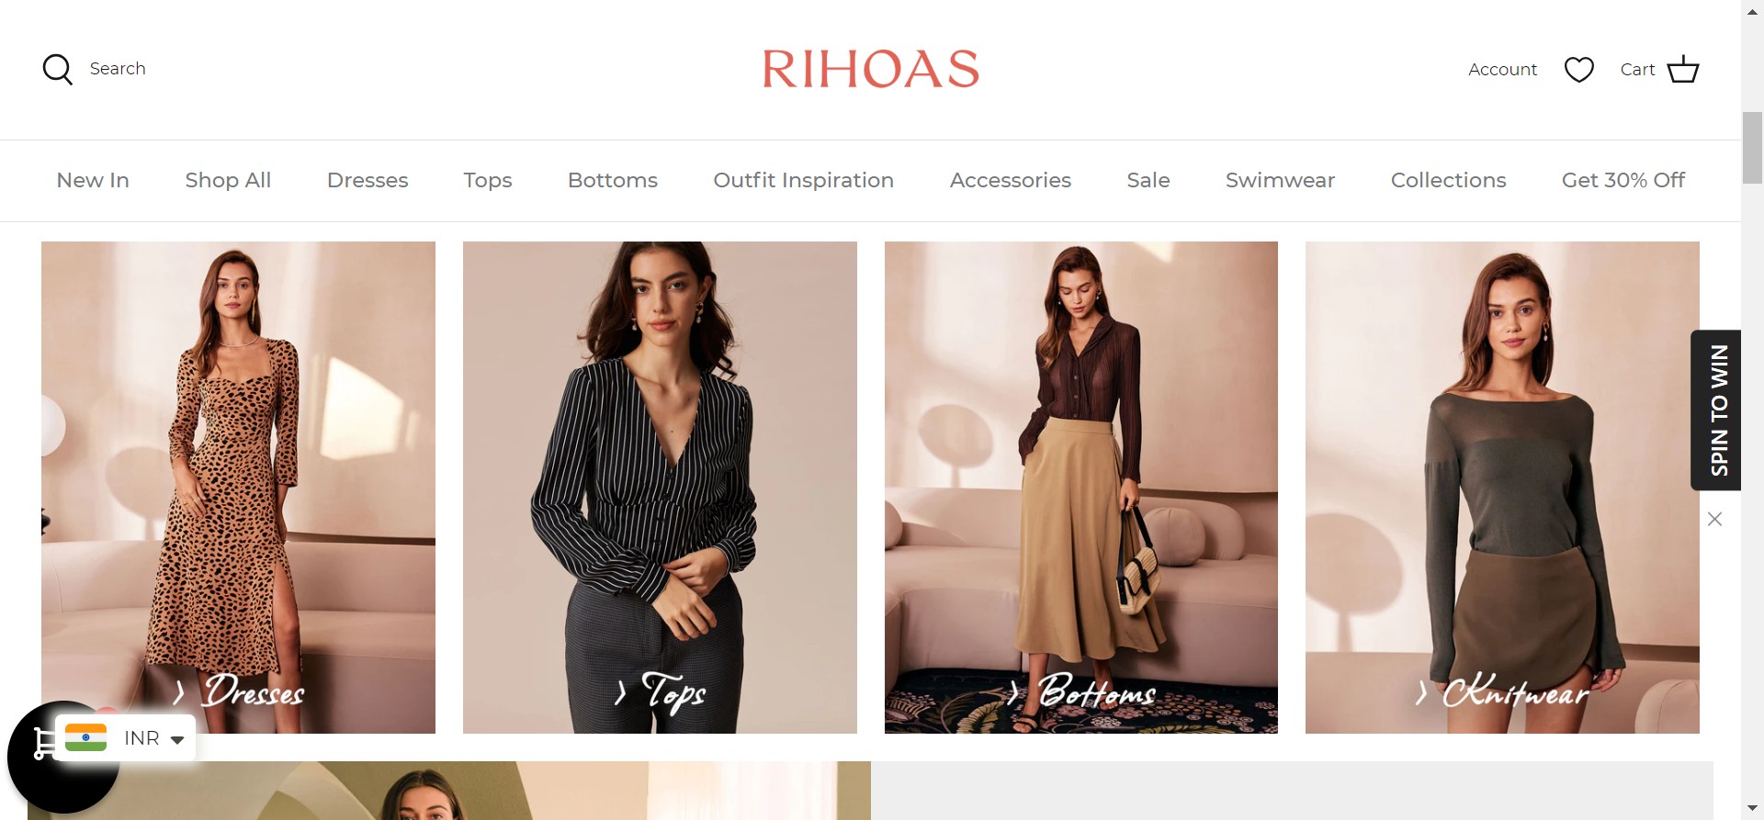Open the Spin to Win side tab

(1716, 410)
